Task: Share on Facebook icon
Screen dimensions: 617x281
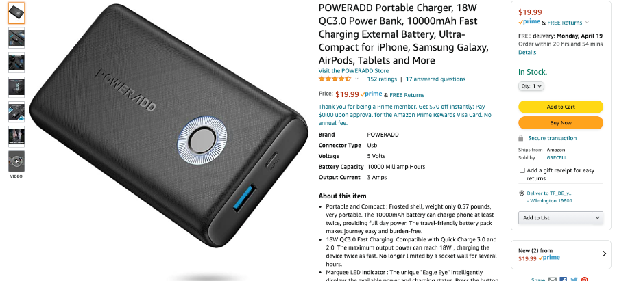Action: [564, 280]
